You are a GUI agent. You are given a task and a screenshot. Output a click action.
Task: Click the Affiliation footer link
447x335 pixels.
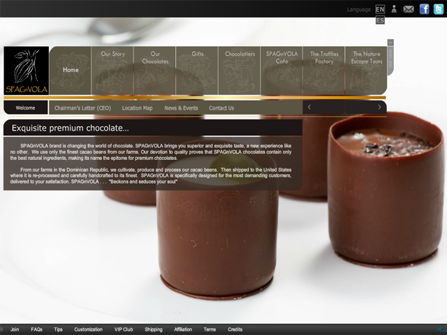(183, 329)
